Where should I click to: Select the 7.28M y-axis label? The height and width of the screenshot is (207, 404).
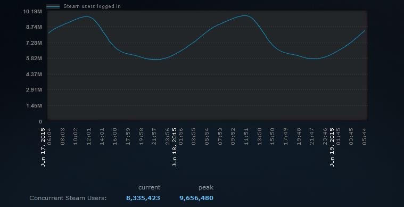(x=34, y=43)
